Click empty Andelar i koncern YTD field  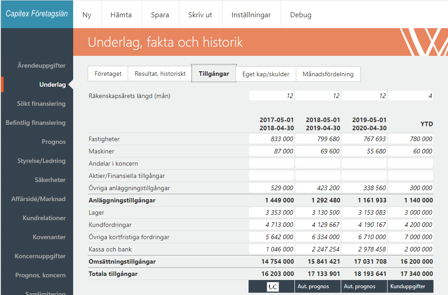pos(410,163)
